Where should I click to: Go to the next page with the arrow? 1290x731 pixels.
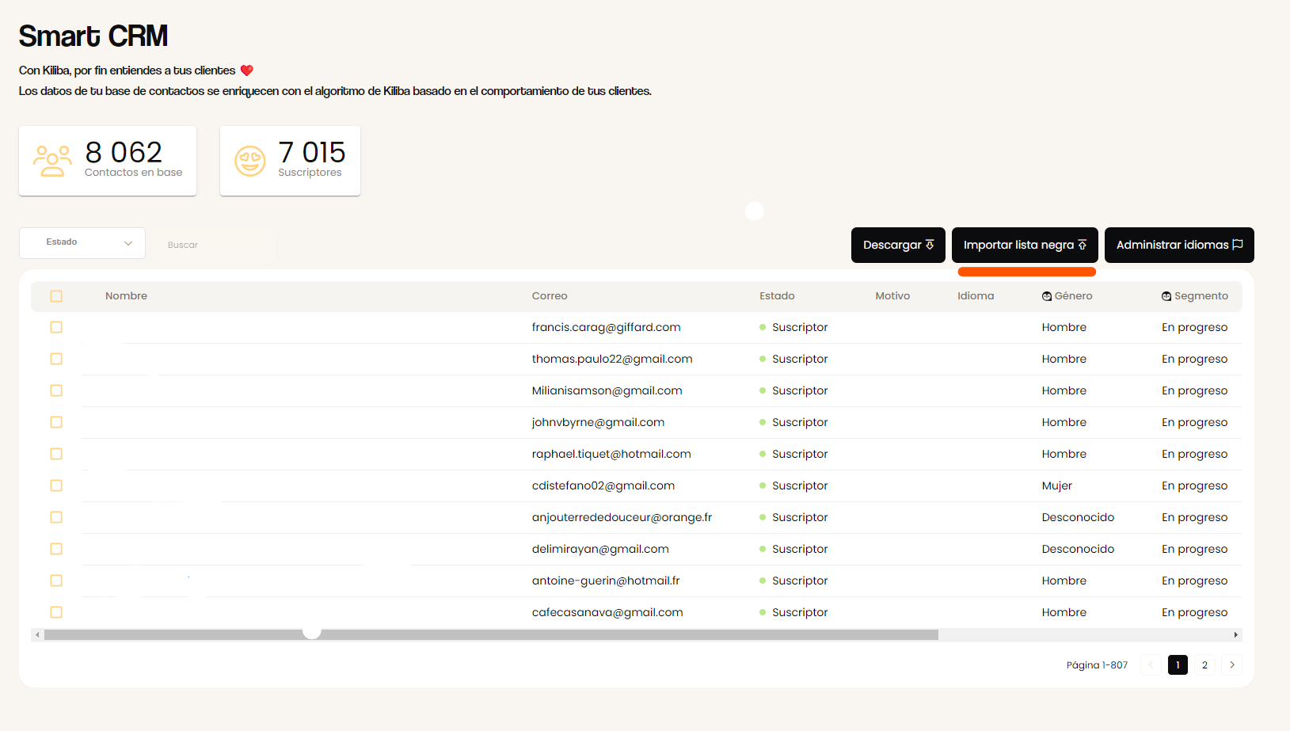[1231, 664]
